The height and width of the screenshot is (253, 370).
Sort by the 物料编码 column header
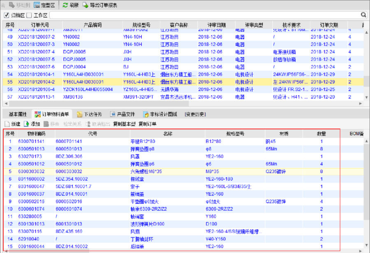pyautogui.click(x=36, y=133)
